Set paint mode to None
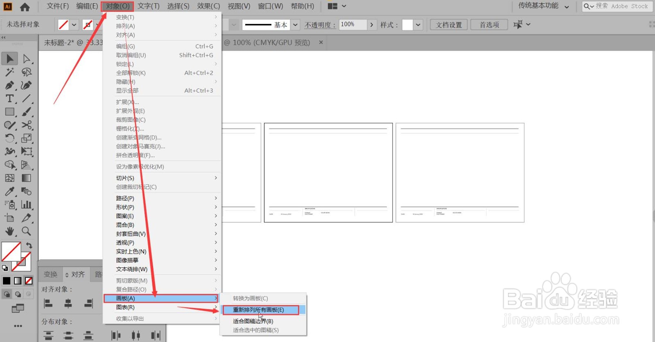The height and width of the screenshot is (342, 655). 29,281
